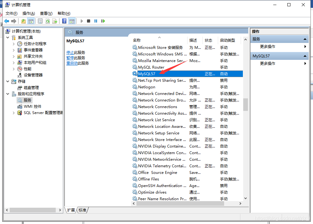Open the 帮助(H) menu
The height and width of the screenshot is (224, 313).
point(64,13)
